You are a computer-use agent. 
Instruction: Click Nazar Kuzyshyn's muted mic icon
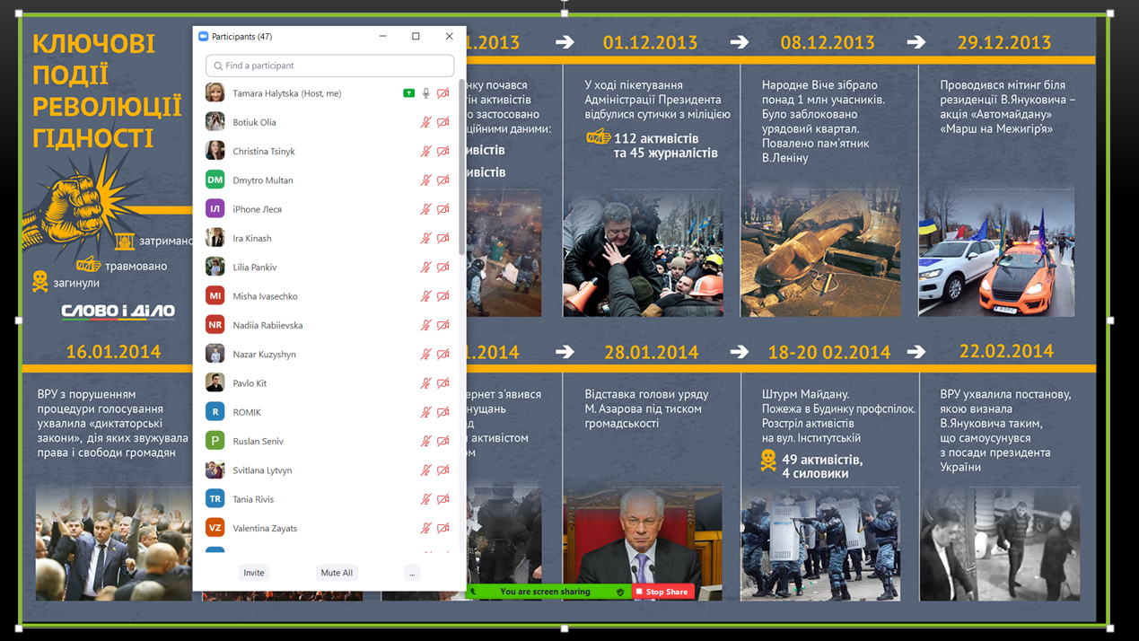pos(426,355)
